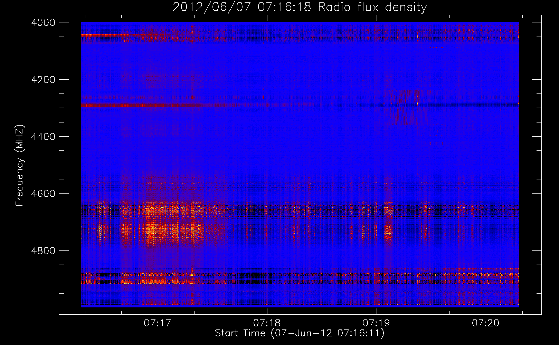
Task: Select the 07:20 time axis label
Action: [x=485, y=323]
